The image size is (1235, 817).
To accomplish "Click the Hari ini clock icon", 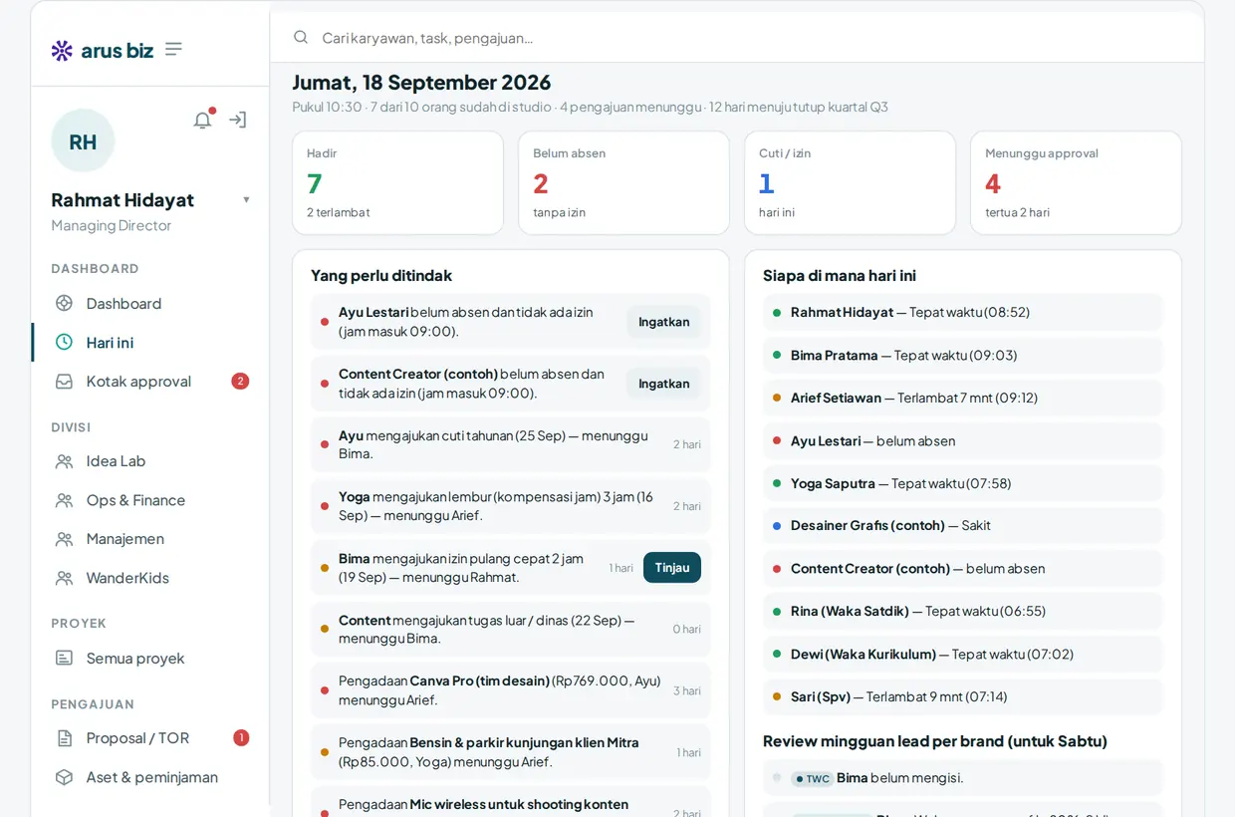I will (x=64, y=342).
